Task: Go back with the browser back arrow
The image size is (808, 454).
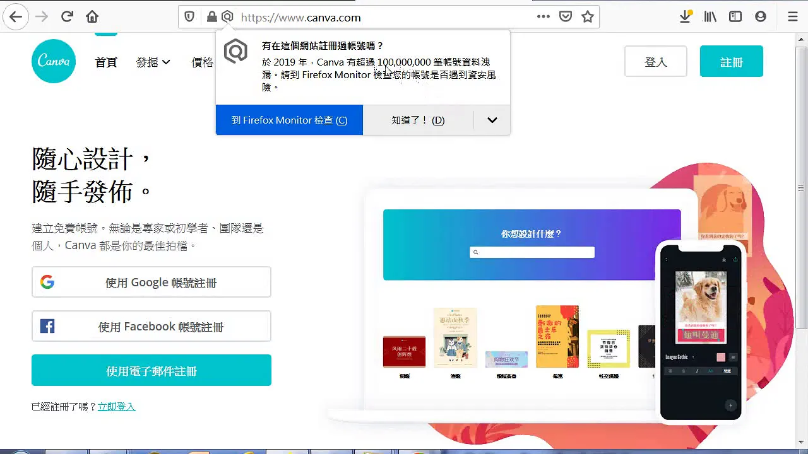Action: click(x=16, y=17)
